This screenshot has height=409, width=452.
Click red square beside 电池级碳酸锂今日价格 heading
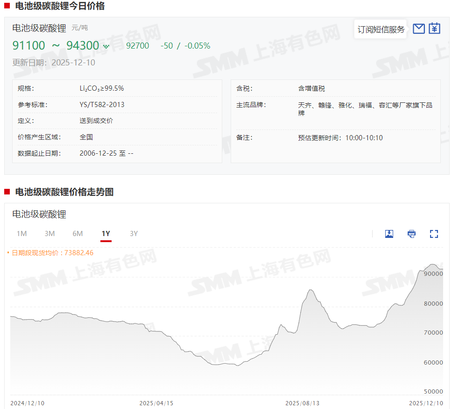7,6
